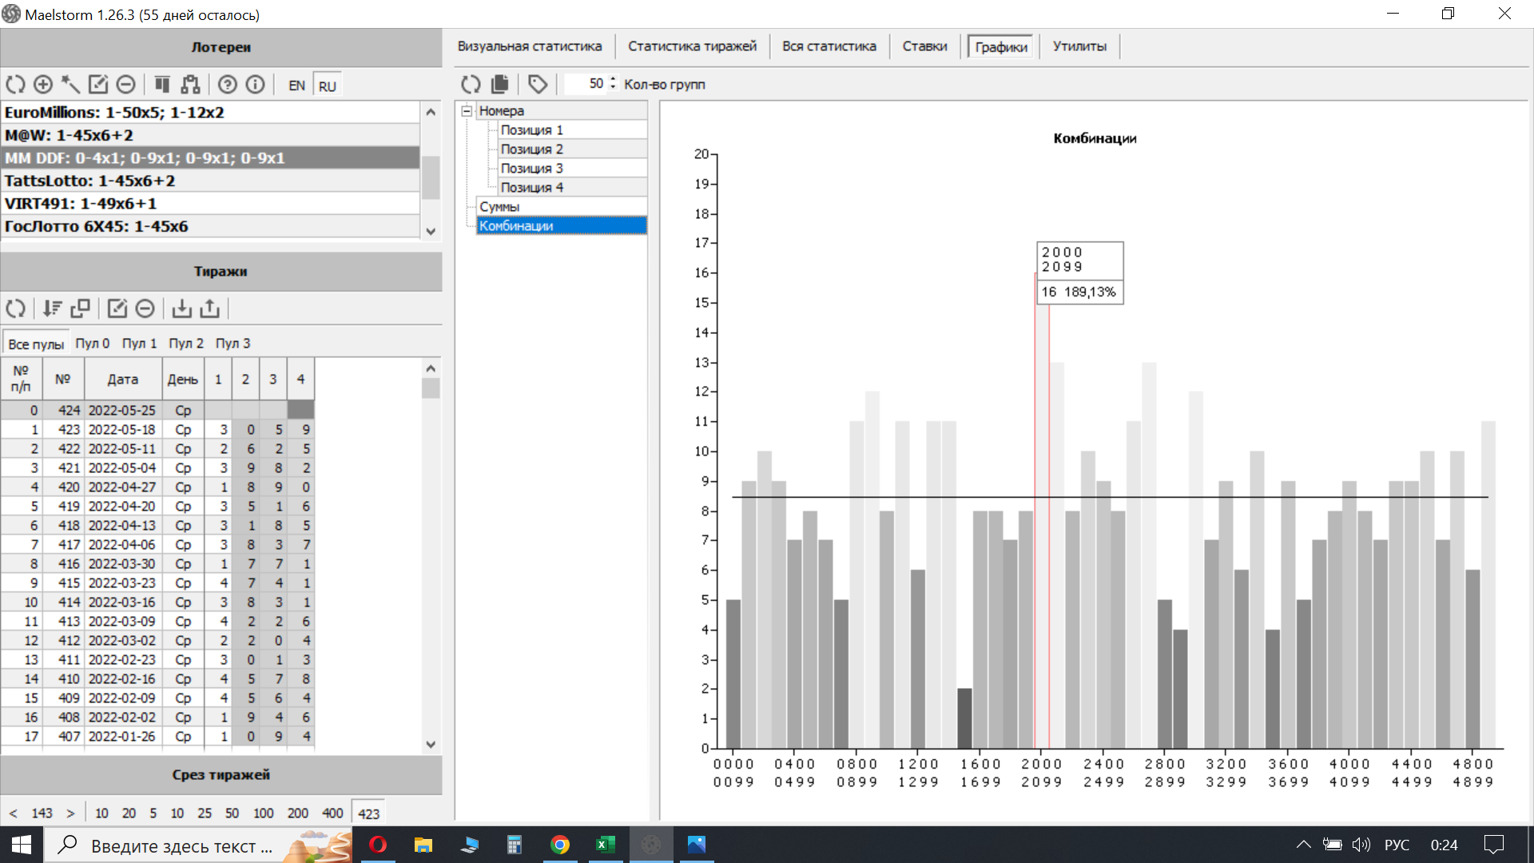Set draw slice to 100
This screenshot has width=1534, height=863.
[x=263, y=813]
